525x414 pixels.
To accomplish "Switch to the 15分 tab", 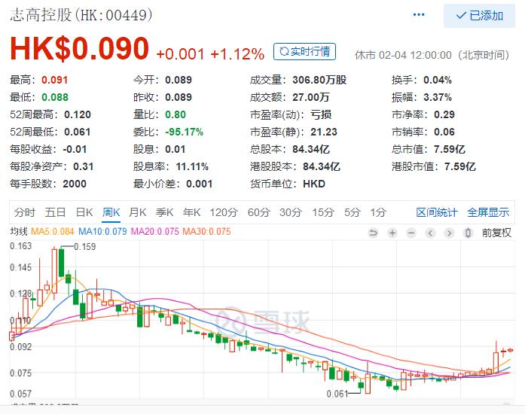I will click(x=323, y=212).
